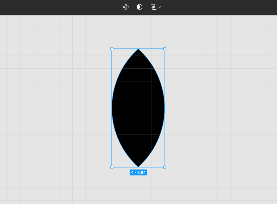Screen dimensions: 277x204
Task: Click the mask half-circle icon
Action: (139, 7)
